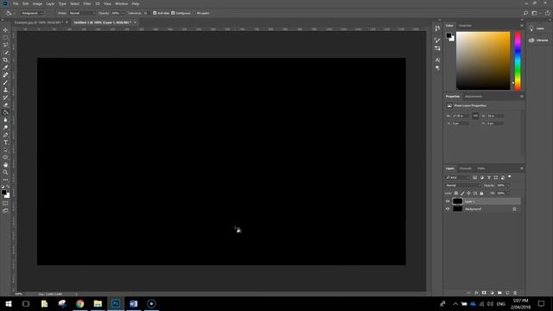Viewport: 553px width, 311px height.
Task: Select the Zoom tool
Action: coord(5,173)
